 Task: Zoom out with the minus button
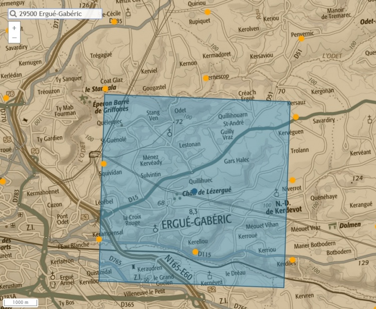click(14, 38)
